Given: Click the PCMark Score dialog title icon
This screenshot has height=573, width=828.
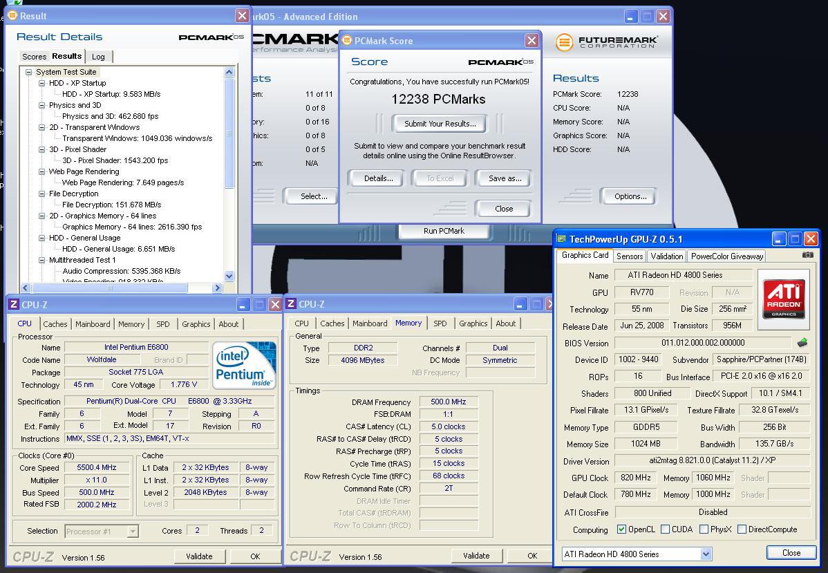Looking at the screenshot, I should point(347,41).
